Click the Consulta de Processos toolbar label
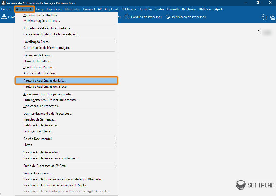The image size is (276, 196). (x=146, y=17)
